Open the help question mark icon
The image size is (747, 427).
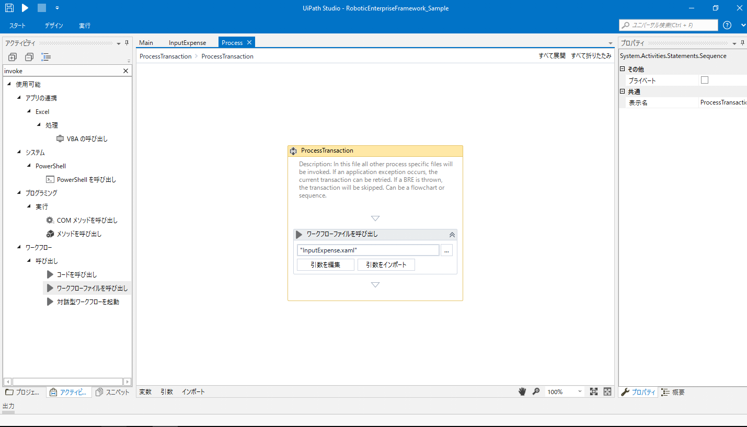click(x=727, y=25)
